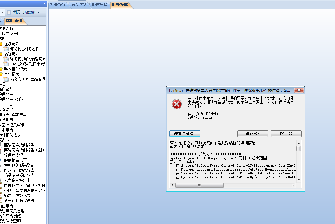Click the 退出(Q) button
This screenshot has height=224, width=335.
pyautogui.click(x=286, y=134)
